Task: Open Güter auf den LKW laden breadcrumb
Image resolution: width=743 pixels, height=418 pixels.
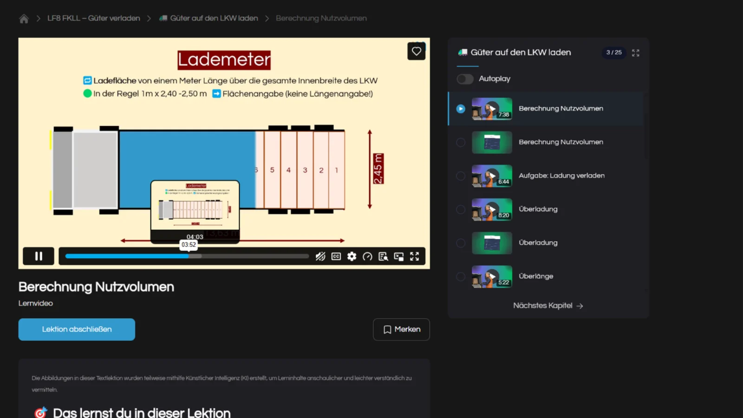Action: [214, 18]
